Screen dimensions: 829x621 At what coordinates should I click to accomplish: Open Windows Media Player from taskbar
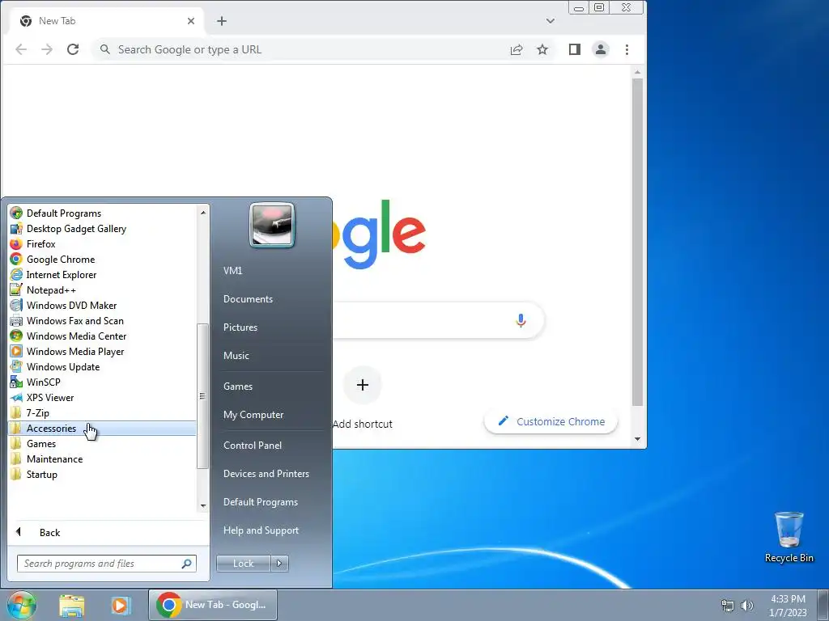click(121, 605)
